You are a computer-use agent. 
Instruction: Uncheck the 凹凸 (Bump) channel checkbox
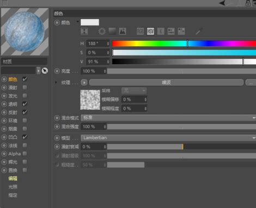click(25, 137)
